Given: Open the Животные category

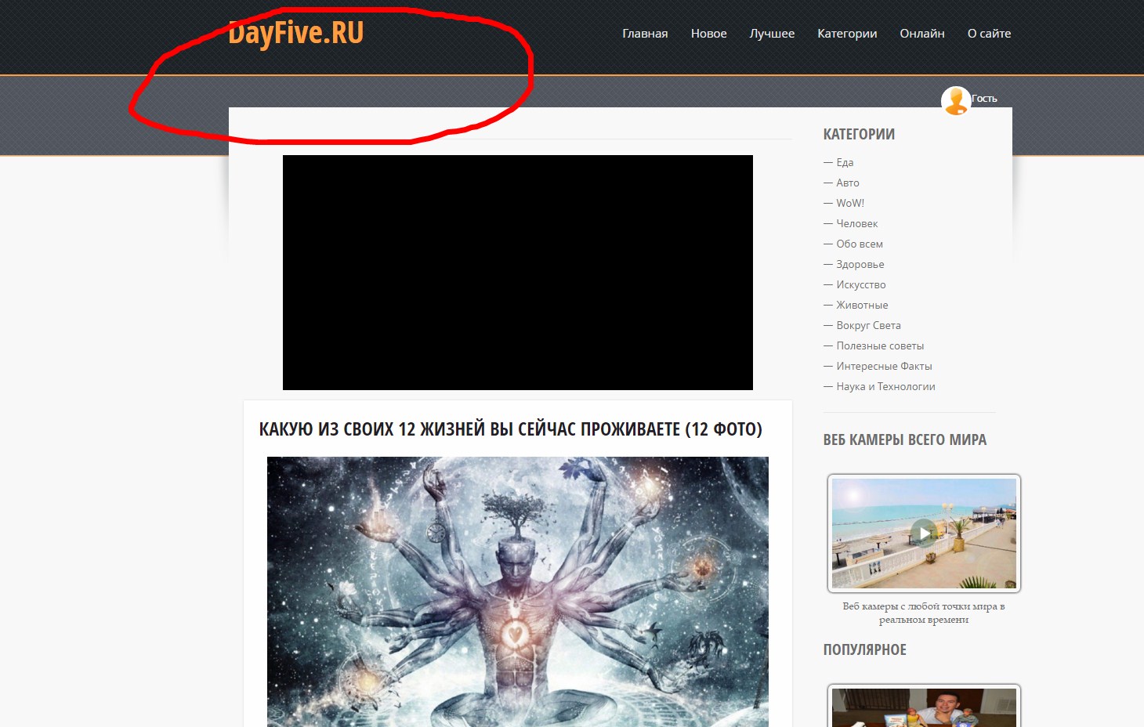Looking at the screenshot, I should coord(862,305).
